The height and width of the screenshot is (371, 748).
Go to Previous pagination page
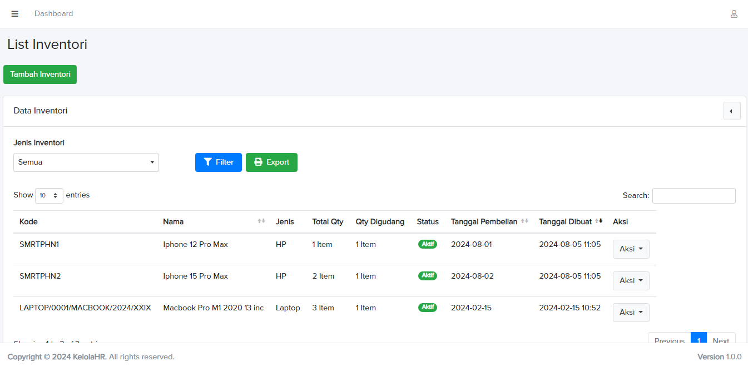point(669,338)
